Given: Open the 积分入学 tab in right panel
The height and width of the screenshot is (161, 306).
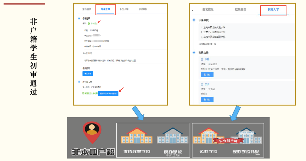Looking at the screenshot, I should (x=273, y=10).
